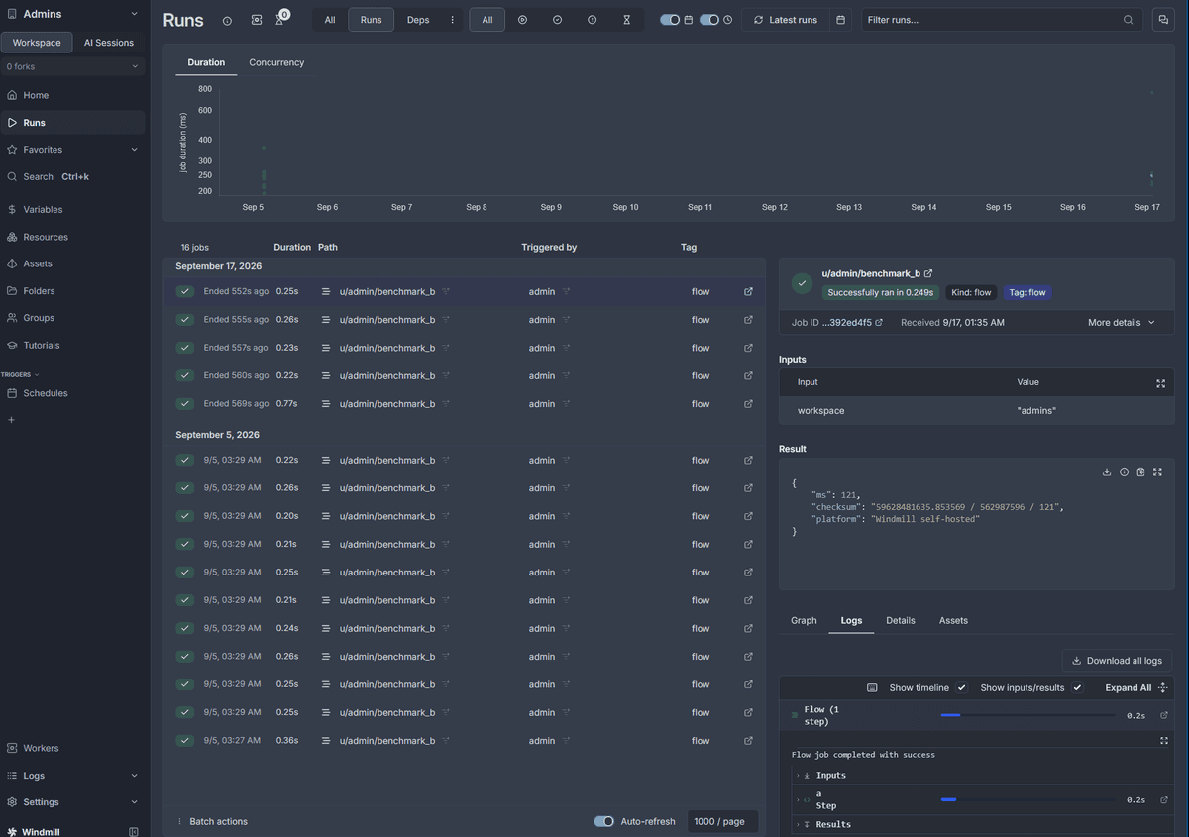Open Batch actions
The width and height of the screenshot is (1189, 837).
[x=212, y=821]
